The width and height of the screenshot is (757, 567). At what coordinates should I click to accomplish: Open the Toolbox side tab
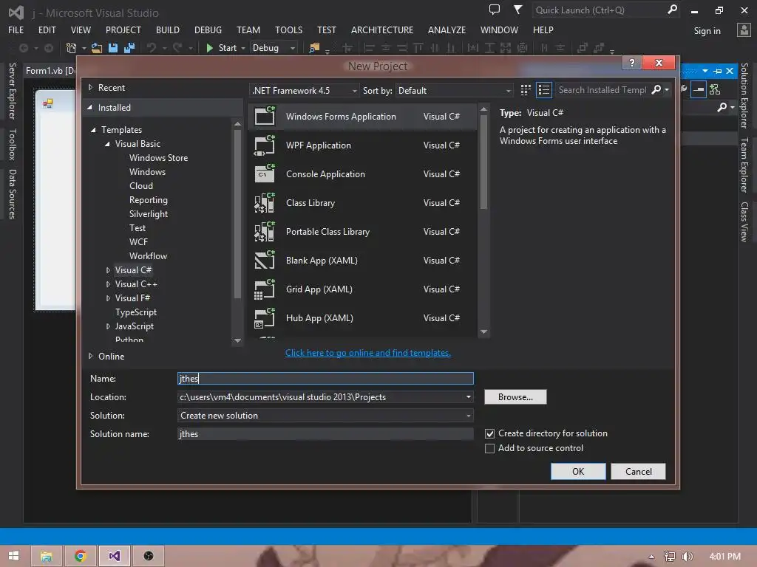pyautogui.click(x=13, y=144)
